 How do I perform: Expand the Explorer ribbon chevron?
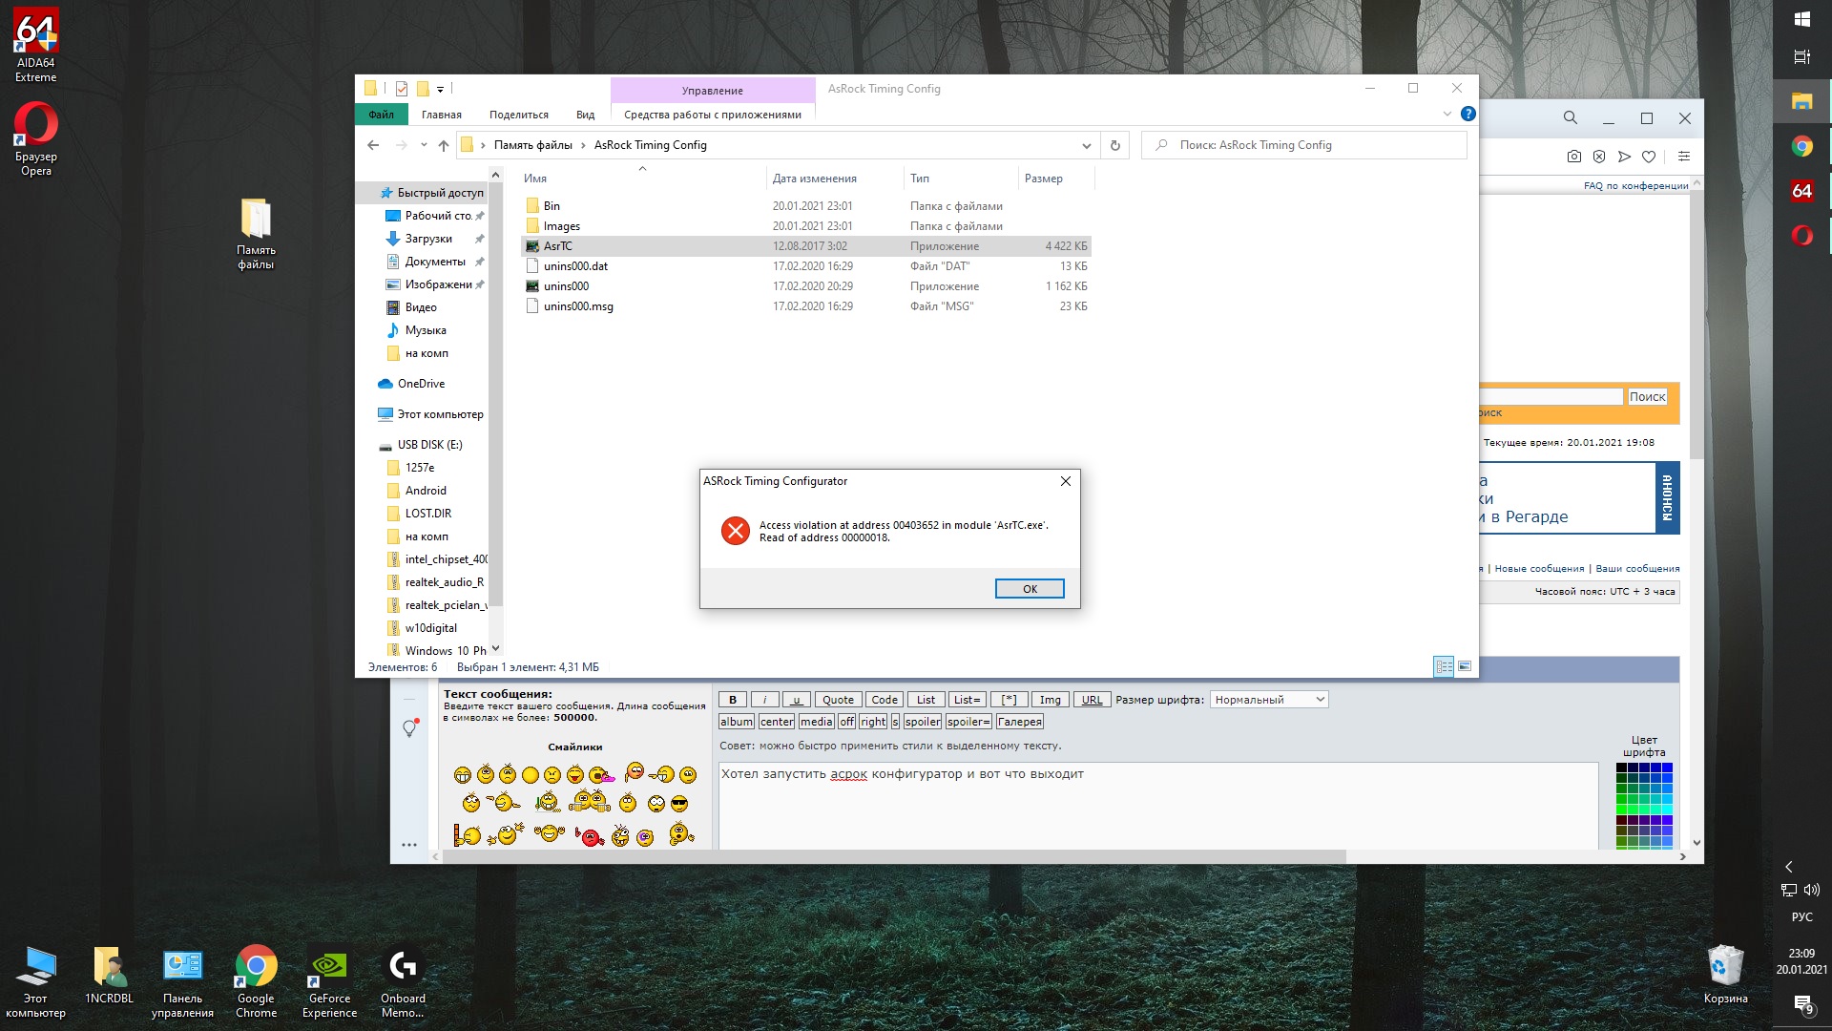(x=1447, y=115)
